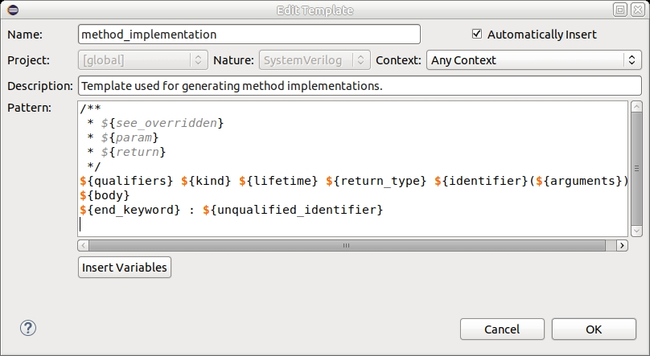Click the pattern vertical scrollbar down arrow
650x356 pixels.
[x=636, y=231]
